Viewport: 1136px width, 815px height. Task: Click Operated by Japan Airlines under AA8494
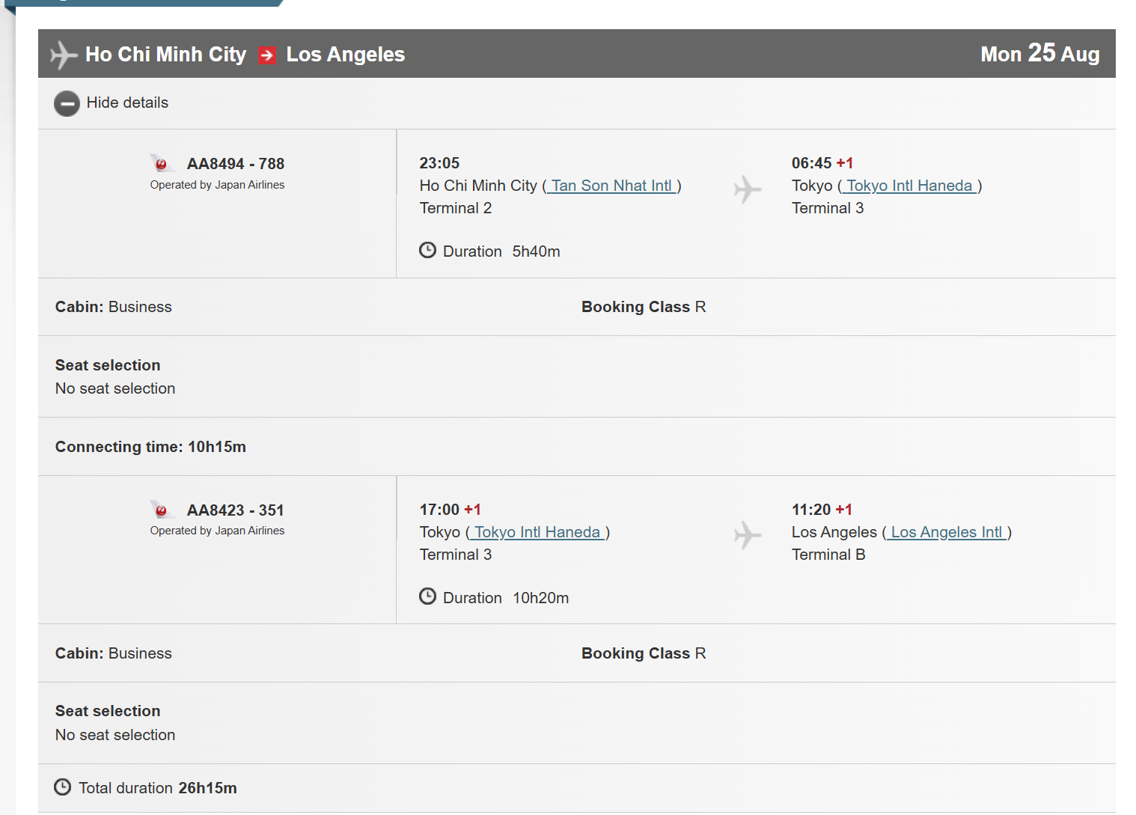point(217,185)
